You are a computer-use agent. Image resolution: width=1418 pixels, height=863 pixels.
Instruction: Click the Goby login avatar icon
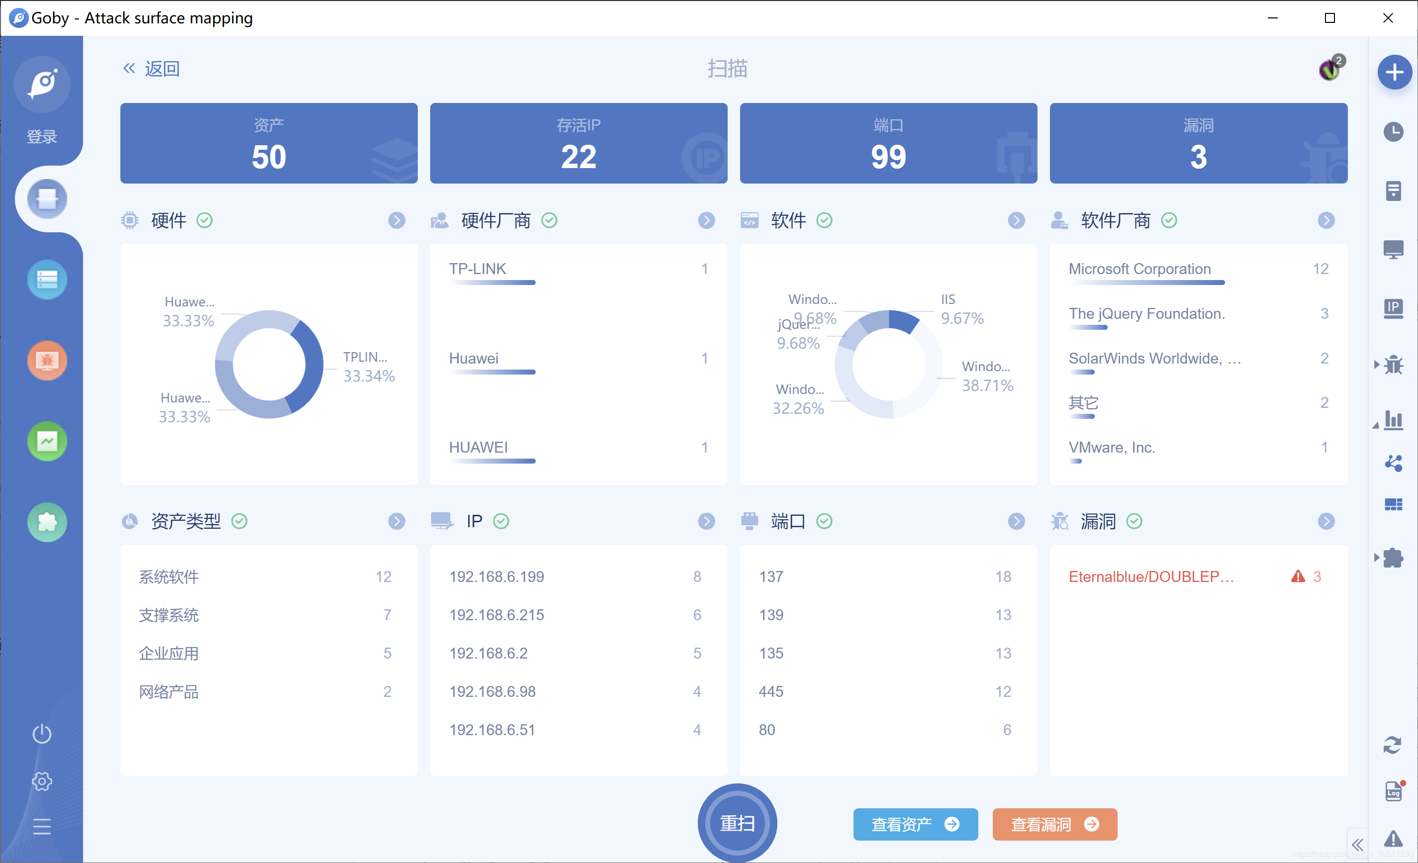pos(42,85)
